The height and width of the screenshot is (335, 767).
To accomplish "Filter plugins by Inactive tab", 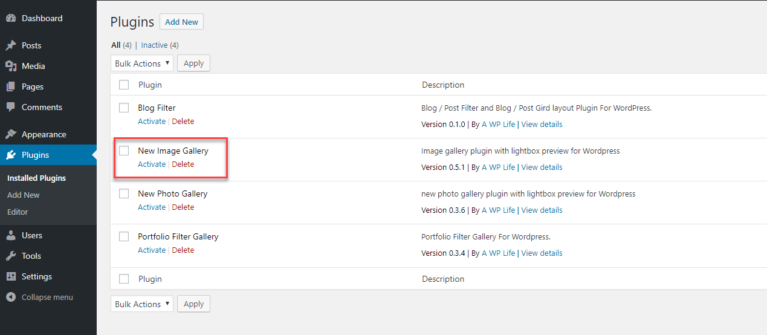I will pyautogui.click(x=154, y=45).
